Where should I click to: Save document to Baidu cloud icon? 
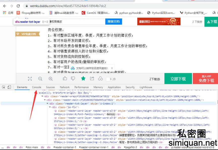(x=100, y=79)
